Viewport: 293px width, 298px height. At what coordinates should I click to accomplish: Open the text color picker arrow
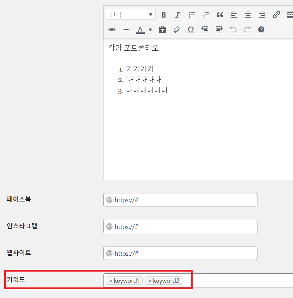(x=150, y=30)
